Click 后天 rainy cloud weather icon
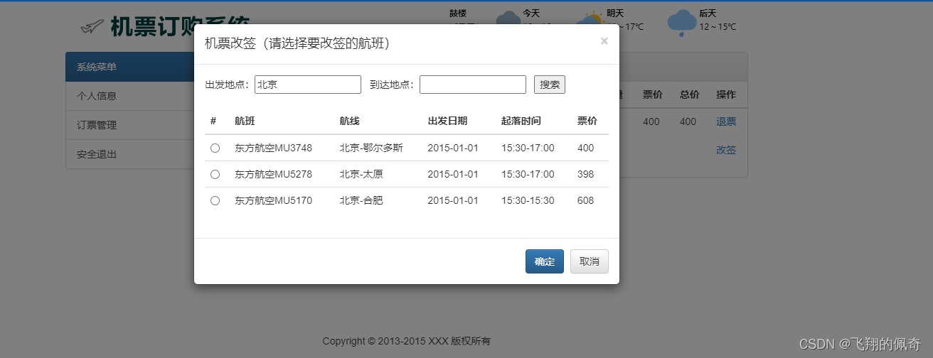This screenshot has width=933, height=358. [x=681, y=23]
